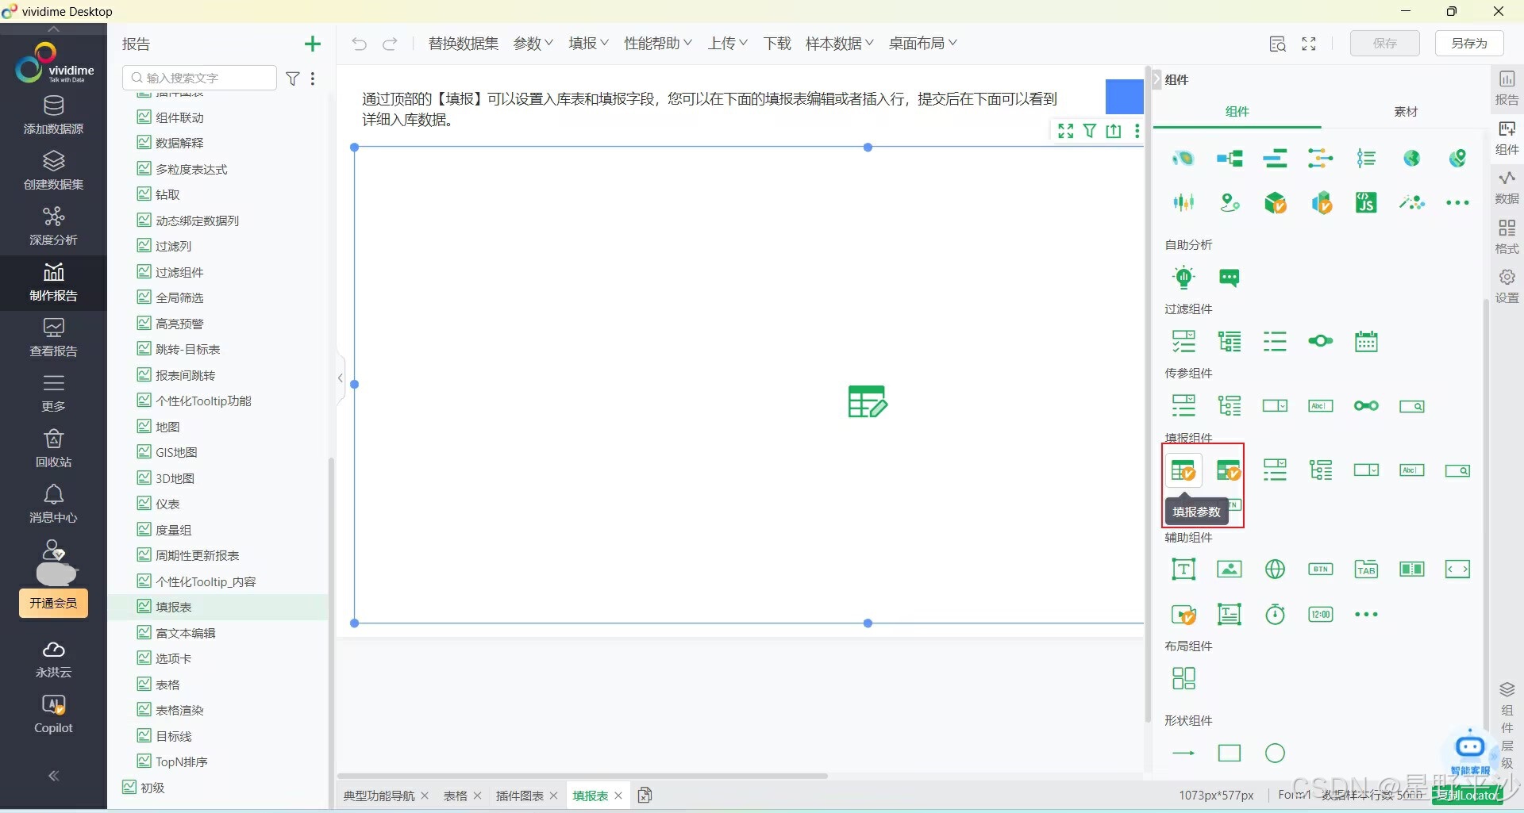Open the 格式 right sidebar panel
1524x813 pixels.
point(1507,236)
